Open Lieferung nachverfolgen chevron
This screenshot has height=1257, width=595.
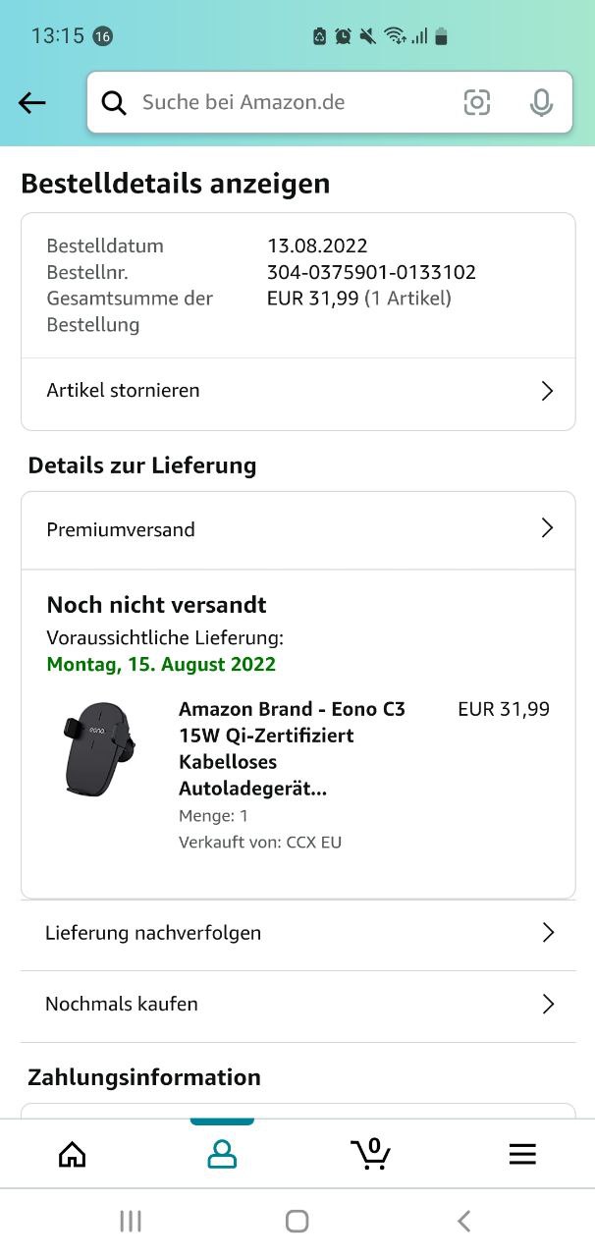[x=548, y=933]
